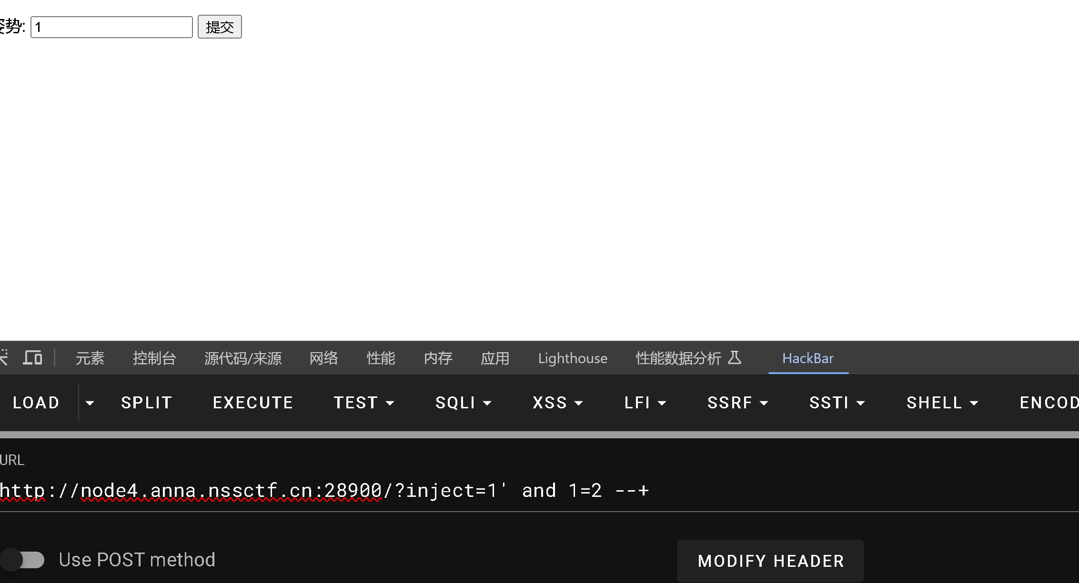1079x583 pixels.
Task: Enable the Use POST method switch
Action: [23, 560]
